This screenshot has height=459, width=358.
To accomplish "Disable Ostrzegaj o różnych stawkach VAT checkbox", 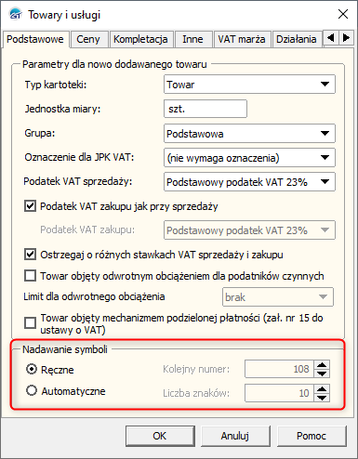I will coord(30,255).
